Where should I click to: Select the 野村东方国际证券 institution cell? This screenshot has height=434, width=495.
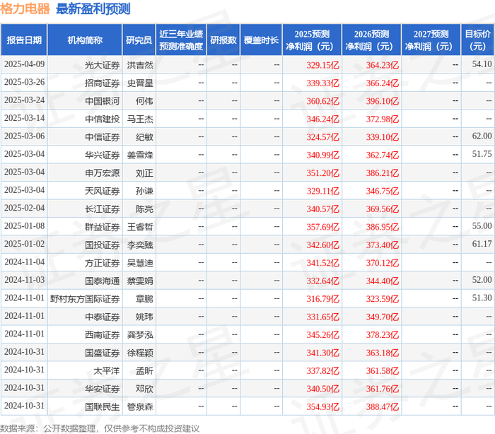pyautogui.click(x=85, y=299)
